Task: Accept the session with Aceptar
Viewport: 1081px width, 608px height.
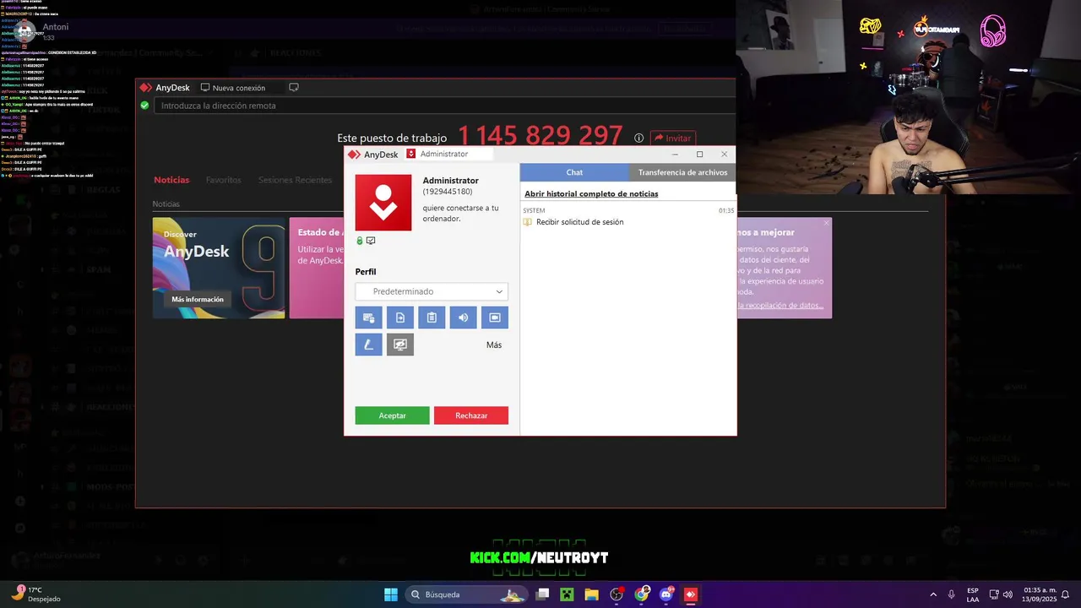Action: pos(392,415)
